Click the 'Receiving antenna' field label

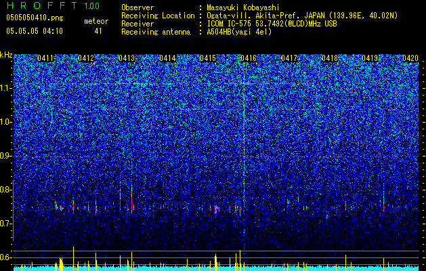coord(156,32)
